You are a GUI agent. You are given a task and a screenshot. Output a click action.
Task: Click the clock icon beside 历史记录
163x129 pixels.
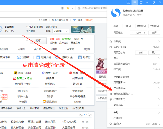coord(111,47)
